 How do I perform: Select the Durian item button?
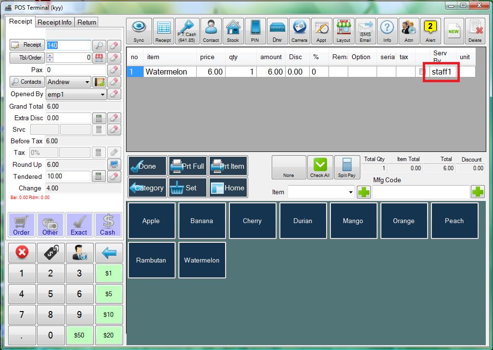(303, 221)
